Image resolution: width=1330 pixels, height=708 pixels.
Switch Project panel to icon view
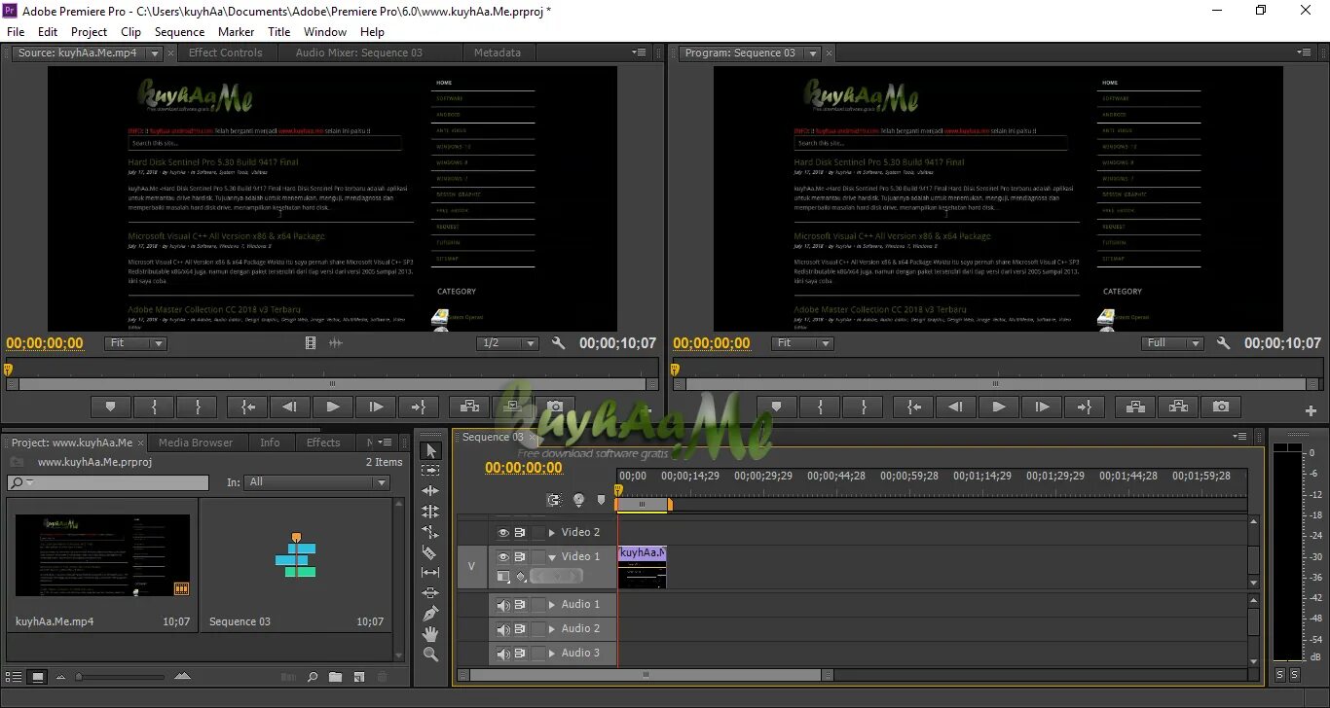coord(38,676)
